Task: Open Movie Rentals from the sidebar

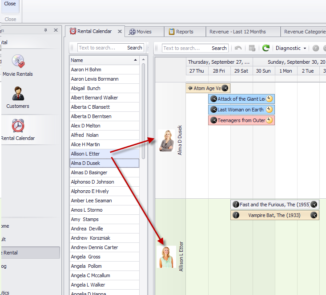Action: pos(18,65)
